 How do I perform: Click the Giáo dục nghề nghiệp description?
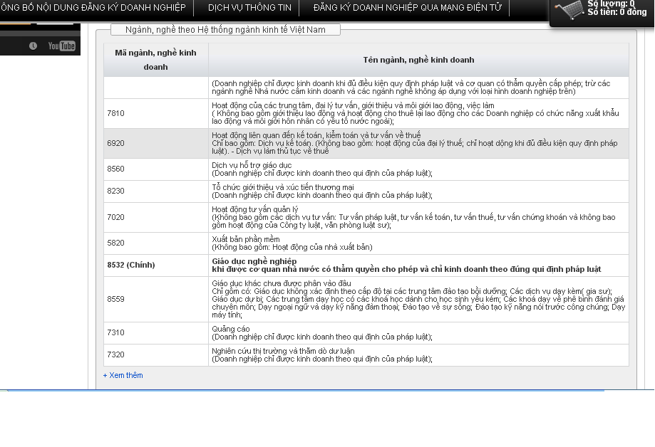(406, 265)
